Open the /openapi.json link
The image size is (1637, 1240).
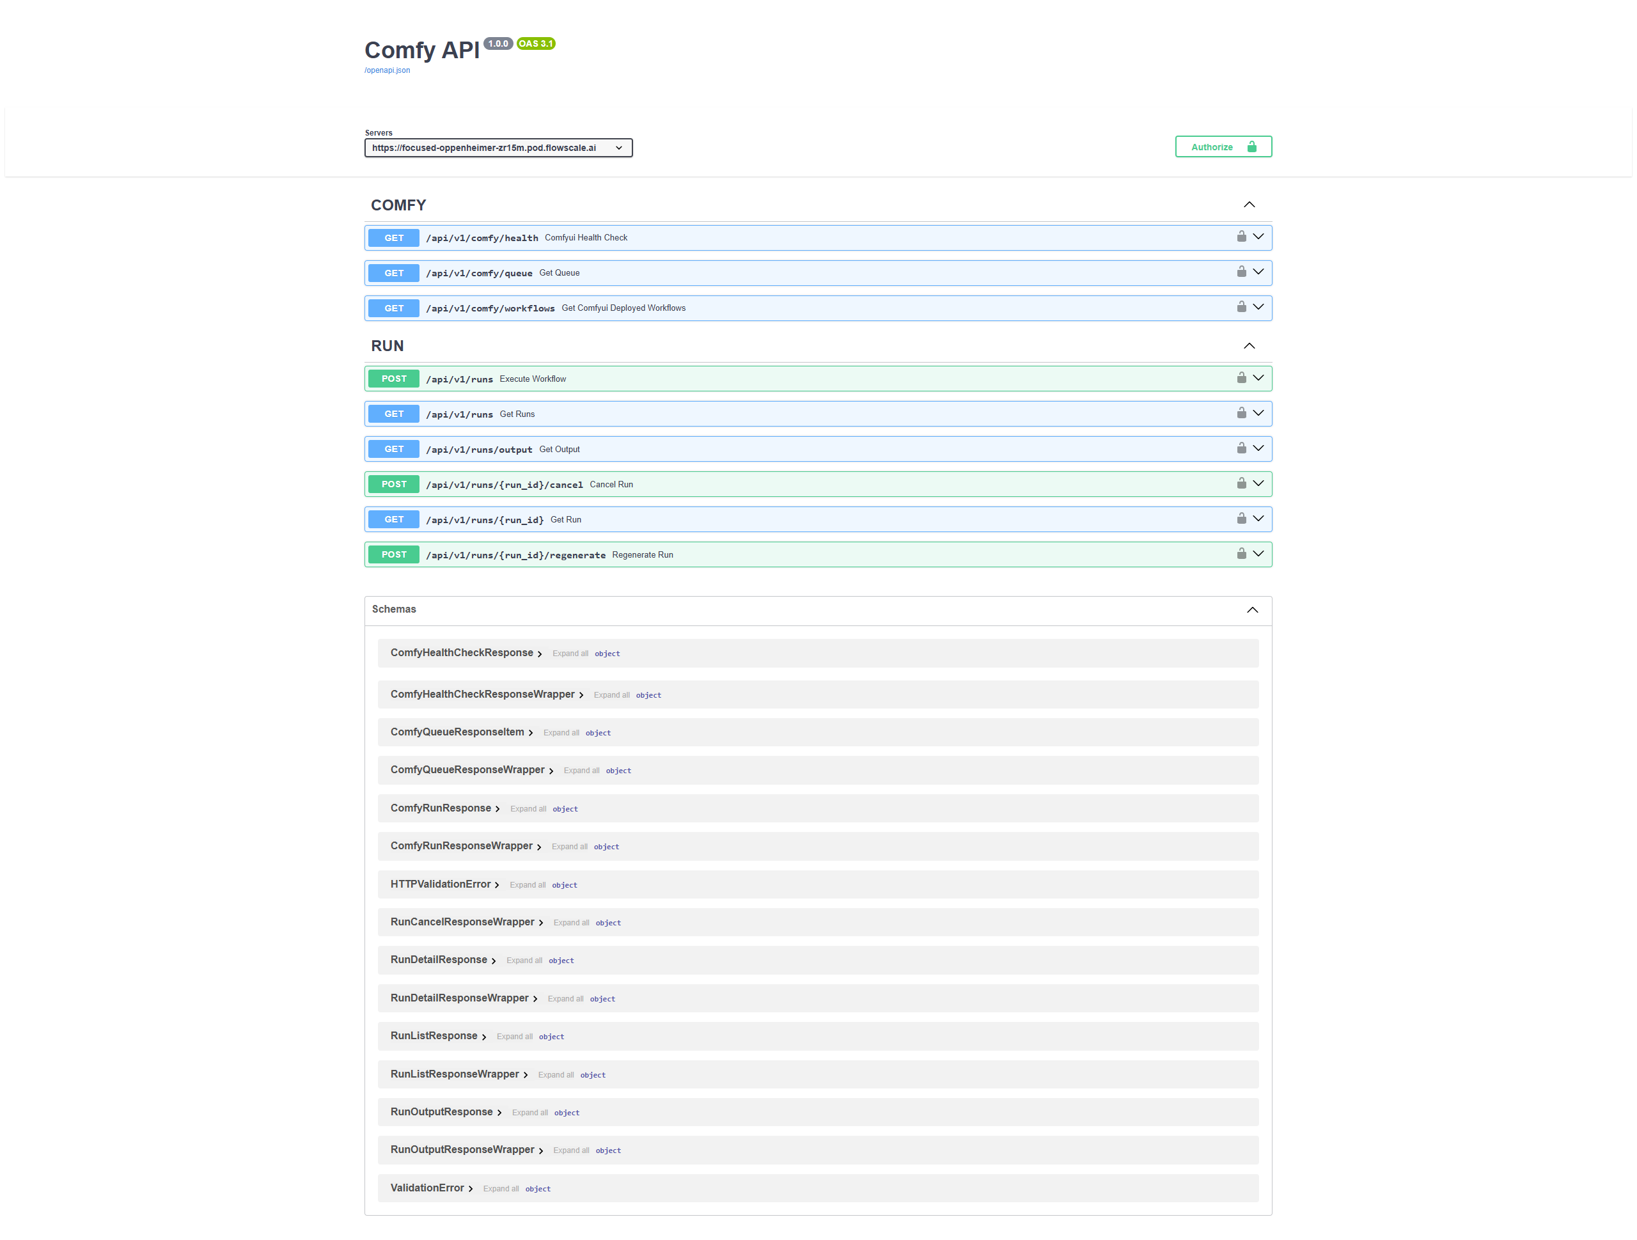387,70
